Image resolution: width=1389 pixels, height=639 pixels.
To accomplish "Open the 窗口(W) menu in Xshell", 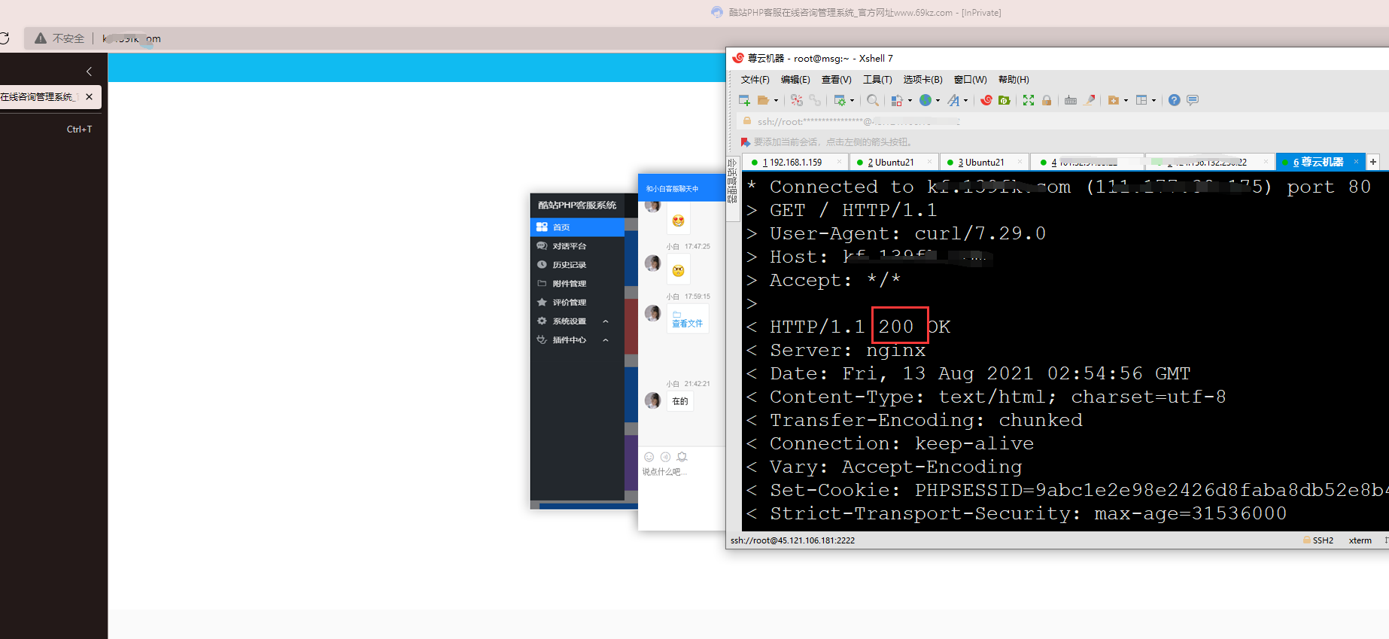I will pos(971,80).
